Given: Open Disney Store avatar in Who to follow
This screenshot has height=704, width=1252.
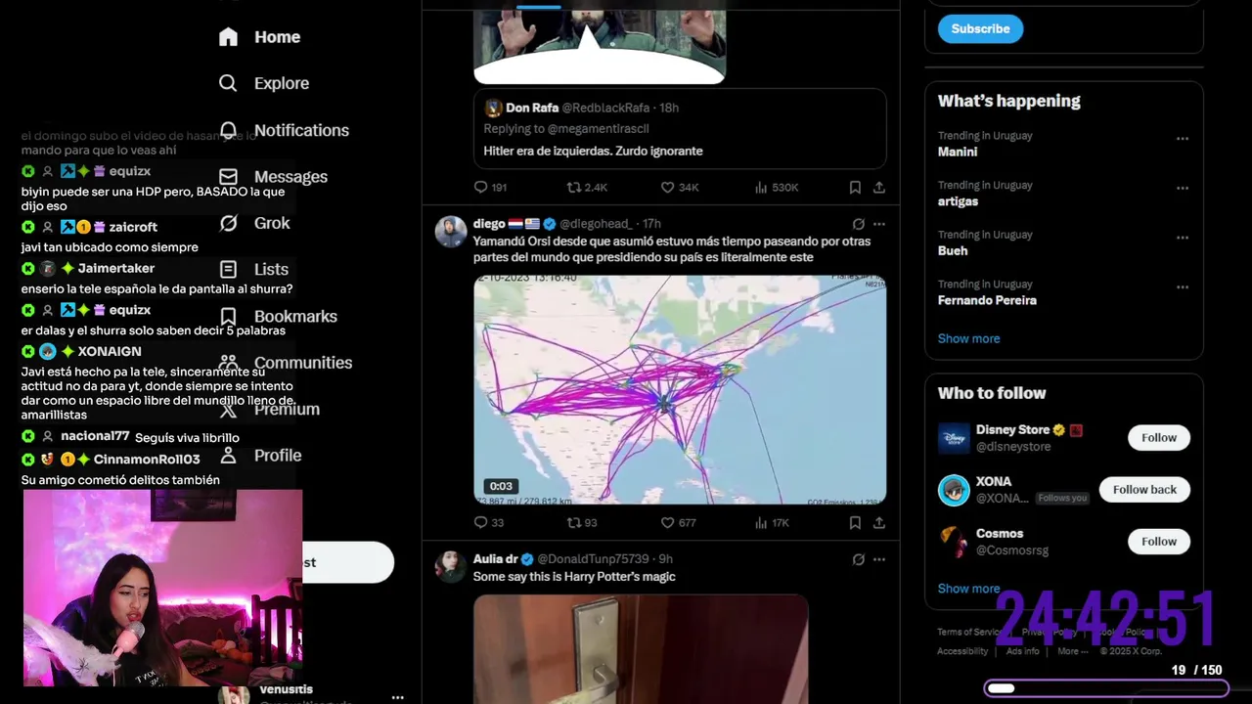Looking at the screenshot, I should 954,438.
